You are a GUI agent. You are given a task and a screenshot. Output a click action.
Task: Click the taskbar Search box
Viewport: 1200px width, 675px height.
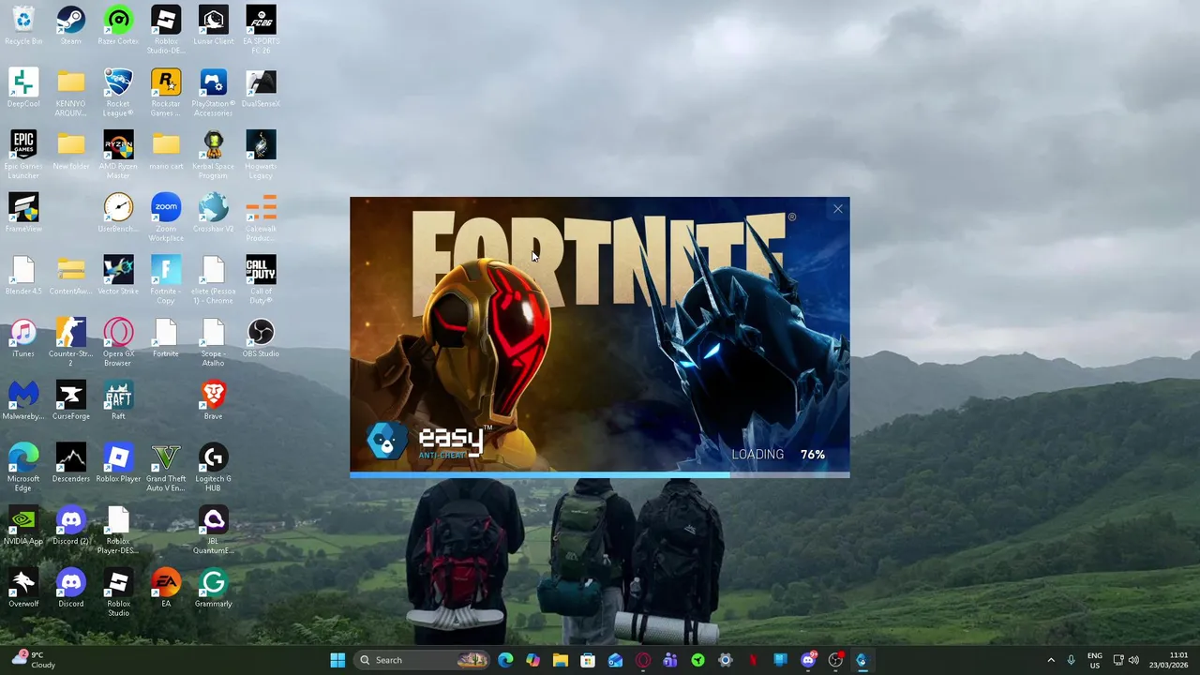(x=423, y=660)
